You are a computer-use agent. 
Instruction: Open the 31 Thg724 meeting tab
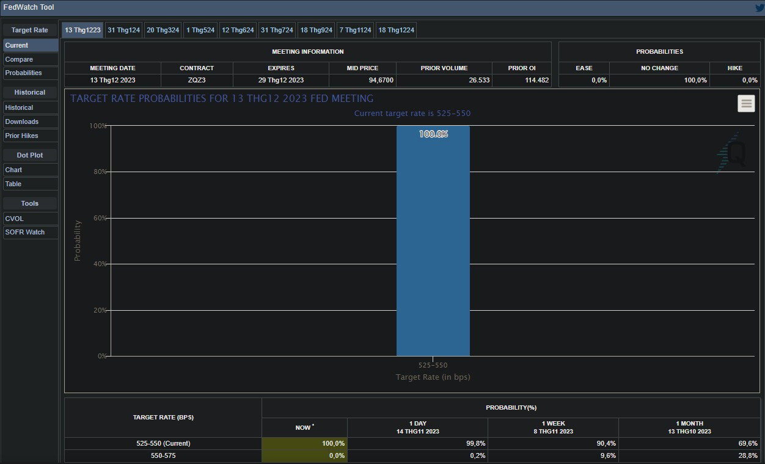pyautogui.click(x=277, y=30)
